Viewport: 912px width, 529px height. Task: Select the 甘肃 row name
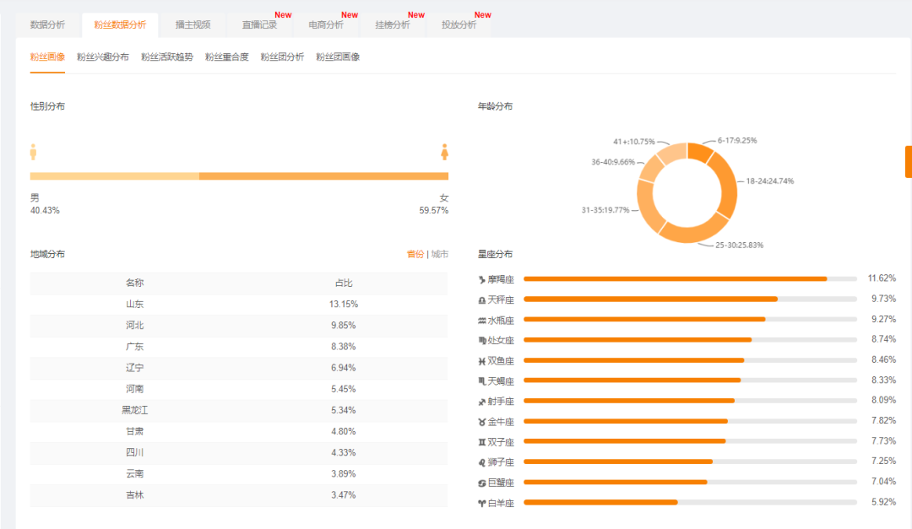click(x=134, y=431)
